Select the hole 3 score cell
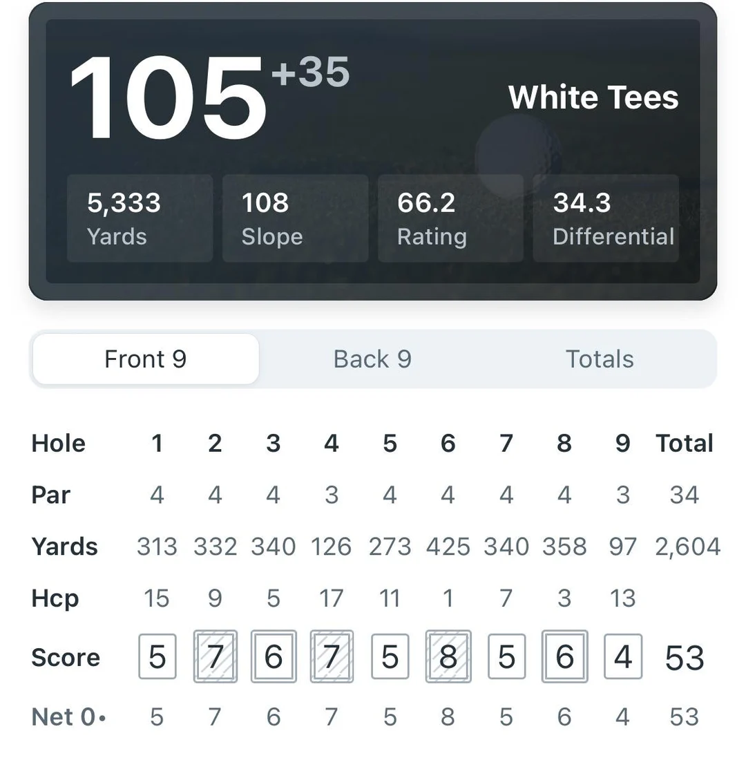 [274, 657]
